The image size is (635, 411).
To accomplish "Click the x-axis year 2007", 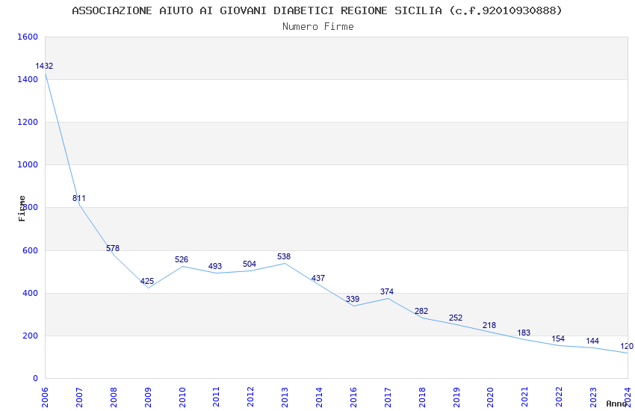I will 79,398.
